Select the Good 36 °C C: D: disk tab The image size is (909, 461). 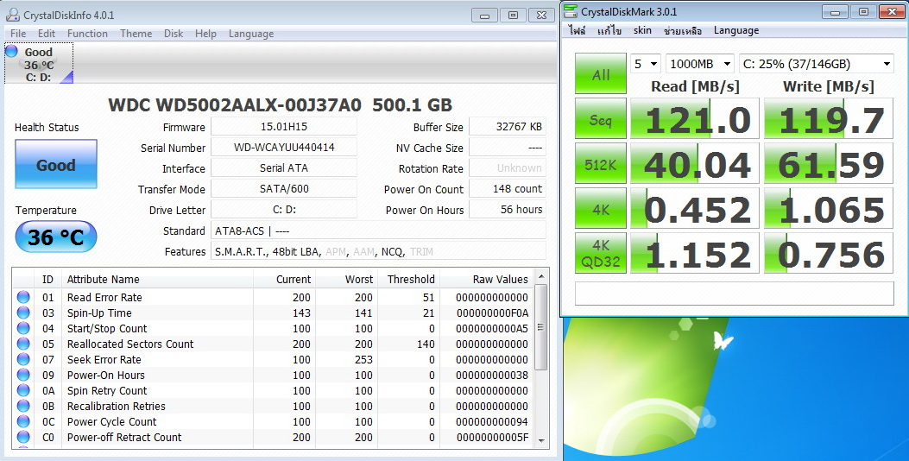[39, 63]
